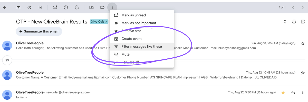The height and width of the screenshot is (102, 308).
Task: Go to the older conversation arrow
Action: click(303, 7)
